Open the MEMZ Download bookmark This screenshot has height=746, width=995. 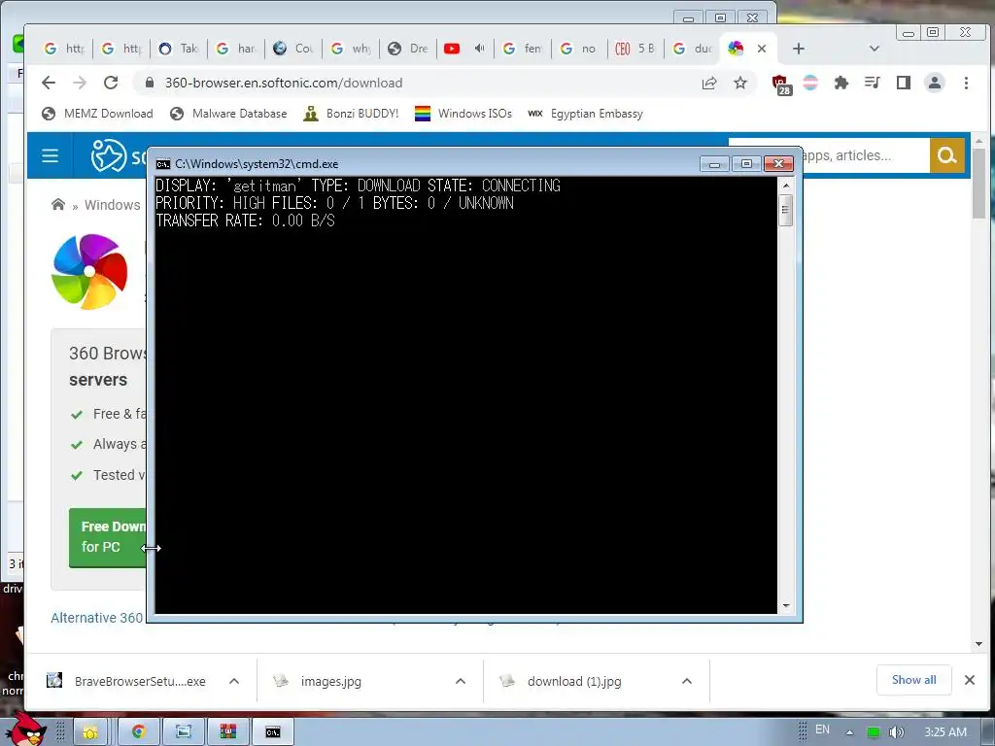97,114
